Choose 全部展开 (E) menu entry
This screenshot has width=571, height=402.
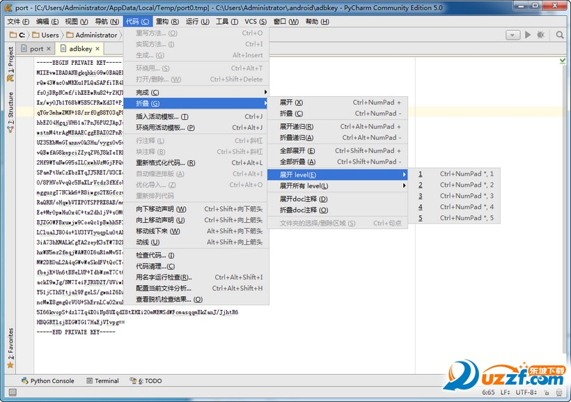(x=337, y=150)
